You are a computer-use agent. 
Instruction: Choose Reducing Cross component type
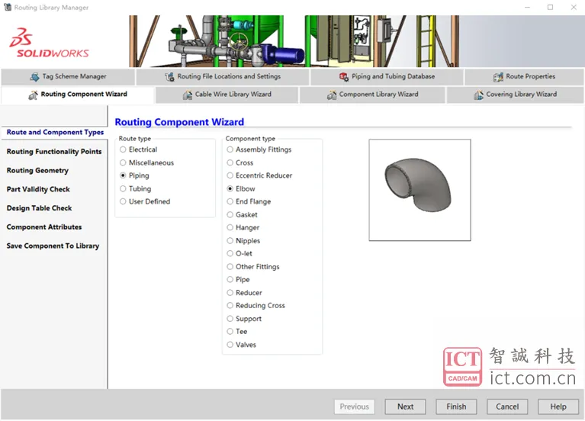(x=230, y=305)
